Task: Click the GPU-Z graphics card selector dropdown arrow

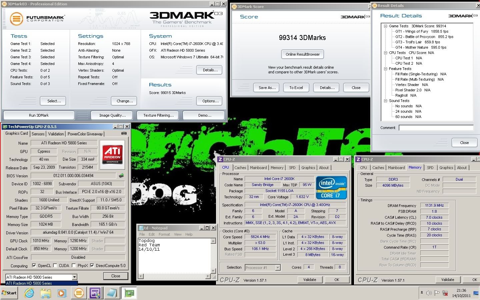Action: [x=74, y=277]
